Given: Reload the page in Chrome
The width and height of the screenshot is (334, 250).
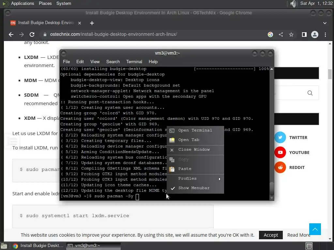Looking at the screenshot, I should point(32,35).
